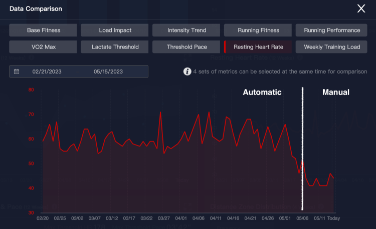376x229 pixels.
Task: Click the 03/27 spike on the chart
Action: coord(160,112)
